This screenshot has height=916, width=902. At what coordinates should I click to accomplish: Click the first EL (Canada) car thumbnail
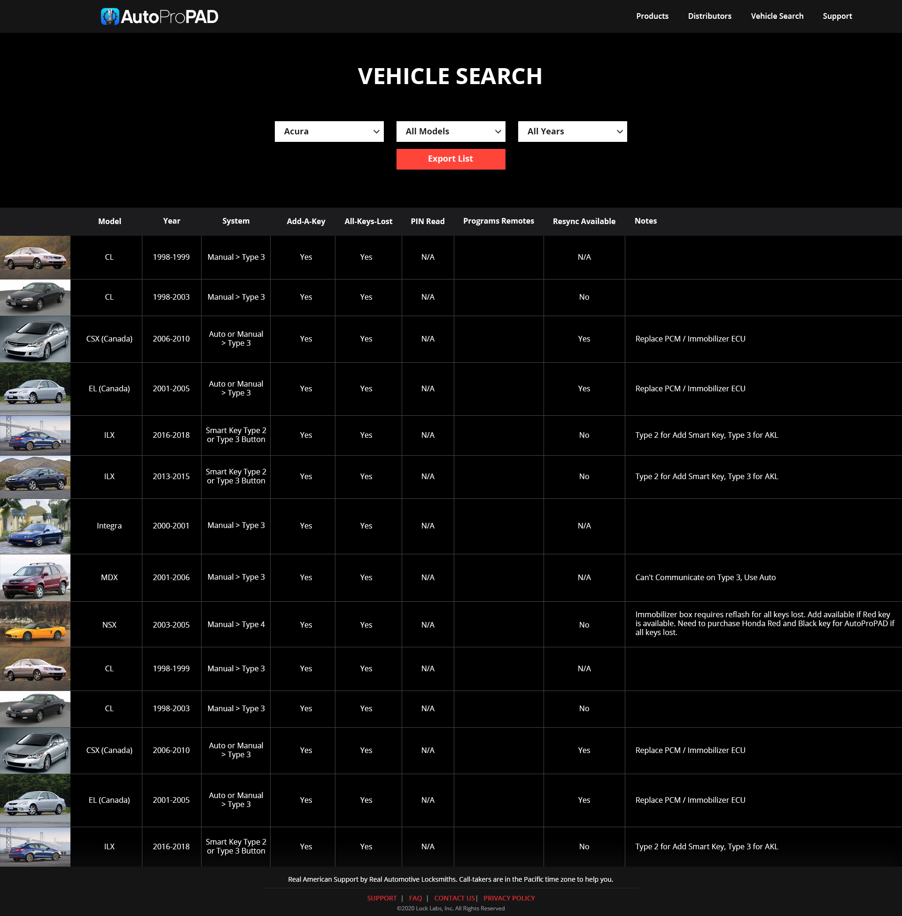pos(35,389)
